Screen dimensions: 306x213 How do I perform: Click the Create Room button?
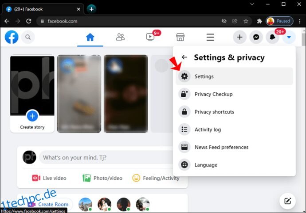(48, 204)
